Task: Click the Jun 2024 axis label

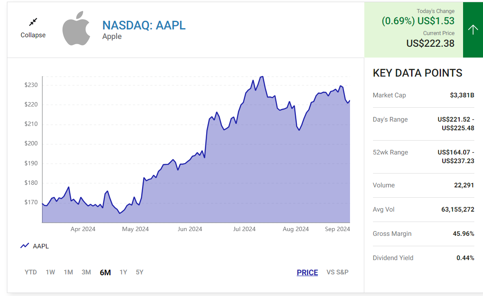Action: 190,229
